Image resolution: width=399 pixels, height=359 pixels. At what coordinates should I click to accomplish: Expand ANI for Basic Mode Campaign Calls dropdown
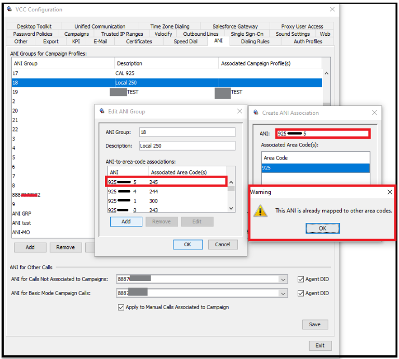coord(283,294)
